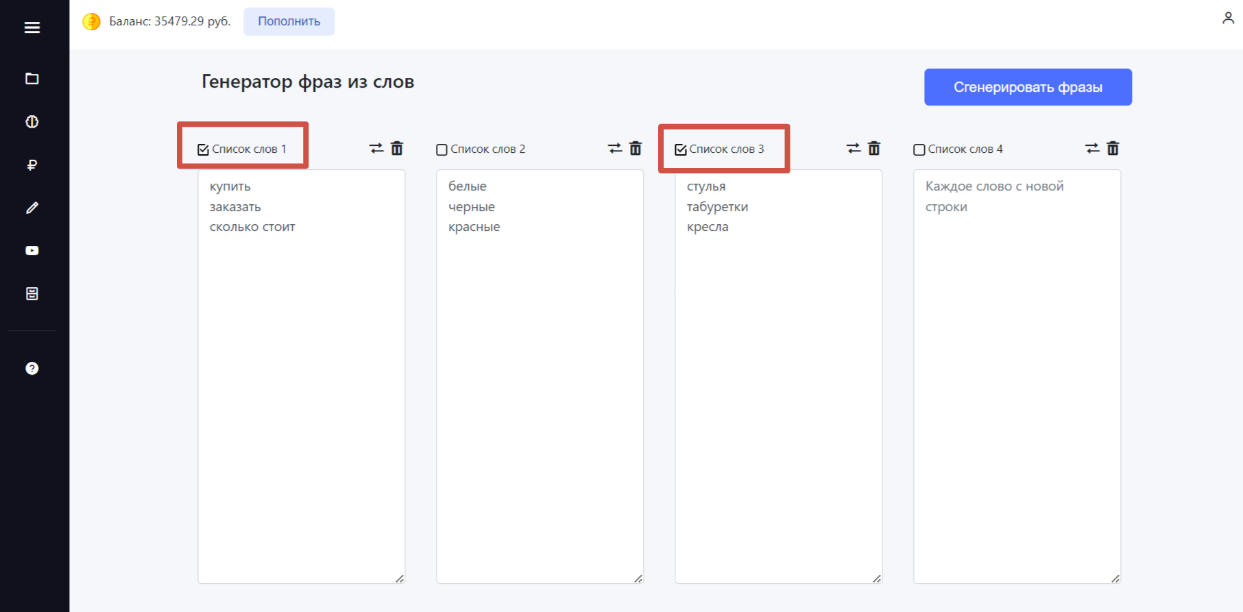Image resolution: width=1243 pixels, height=612 pixels.
Task: Select the pencil edit sidebar icon
Action: [32, 208]
